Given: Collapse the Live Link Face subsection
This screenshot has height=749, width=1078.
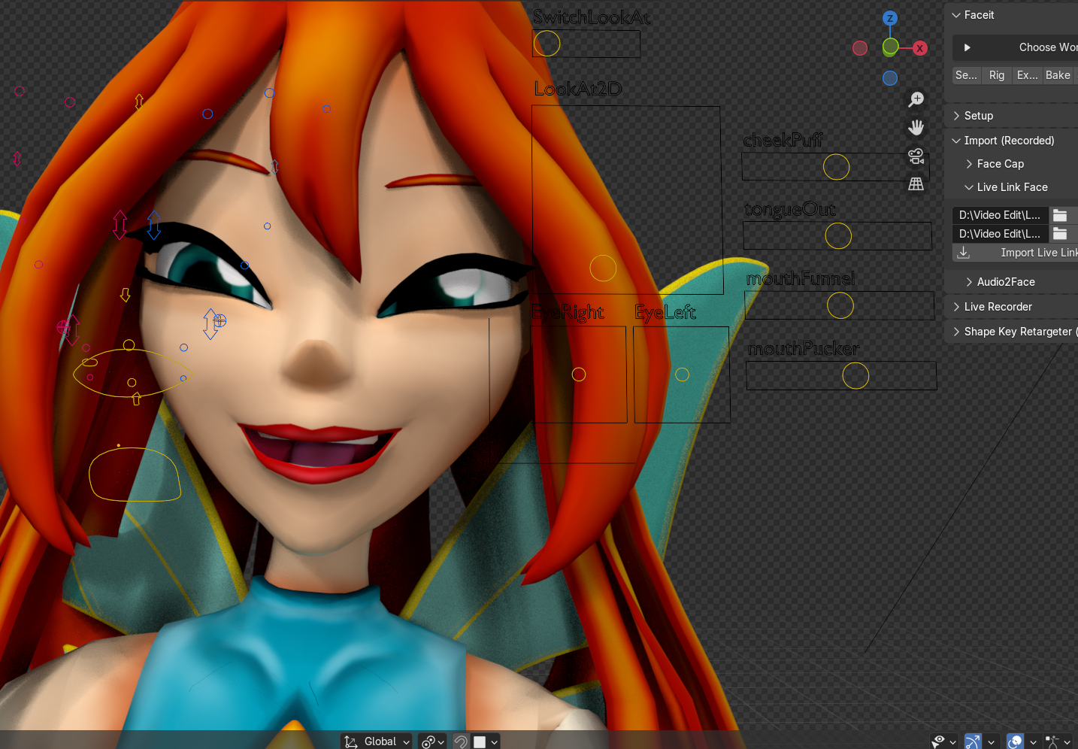Looking at the screenshot, I should [969, 187].
